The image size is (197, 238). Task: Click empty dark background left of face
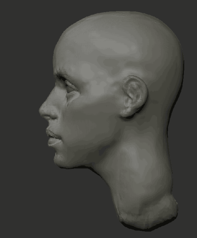pyautogui.click(x=20, y=118)
